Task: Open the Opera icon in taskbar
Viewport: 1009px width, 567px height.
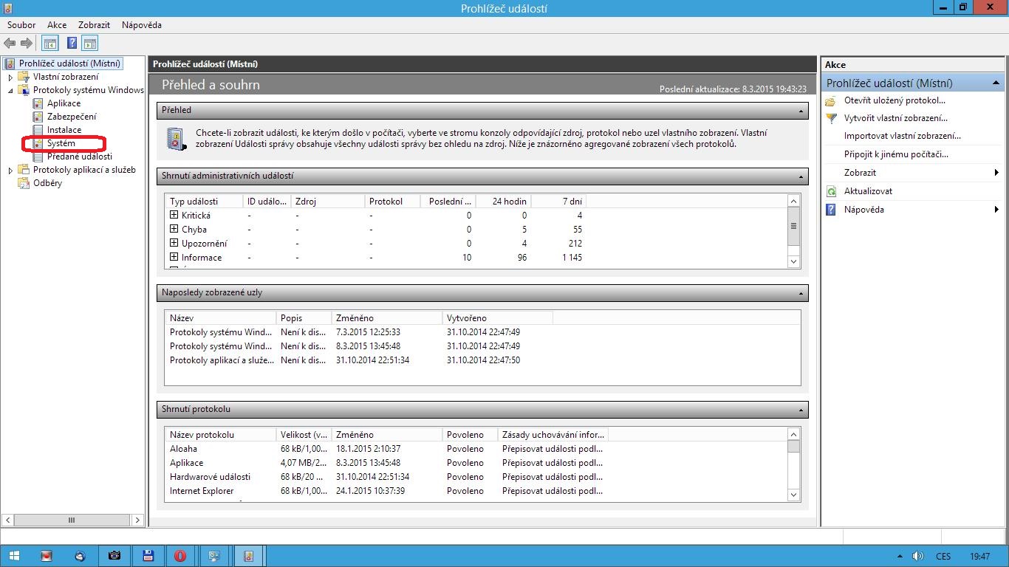Action: (x=180, y=556)
